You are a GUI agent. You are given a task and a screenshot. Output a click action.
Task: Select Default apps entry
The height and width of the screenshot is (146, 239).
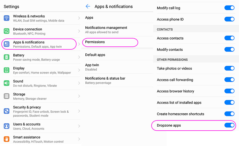[95, 55]
